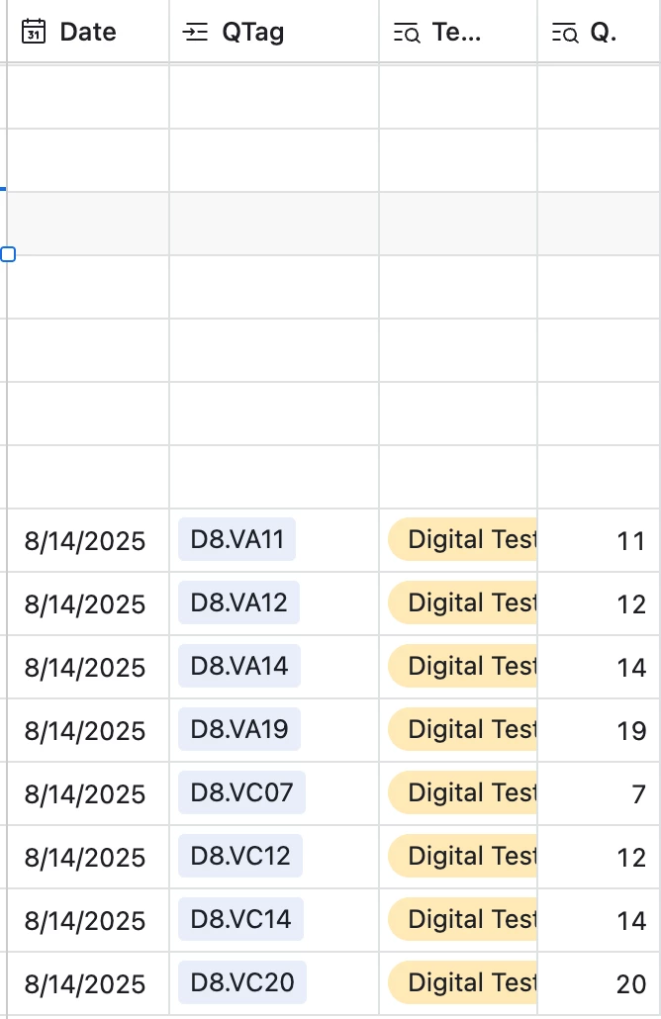This screenshot has height=1019, width=661.
Task: Select the cell showing number 20
Action: tap(599, 983)
